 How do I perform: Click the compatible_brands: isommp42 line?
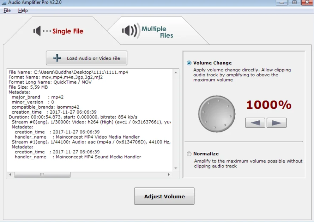46,107
